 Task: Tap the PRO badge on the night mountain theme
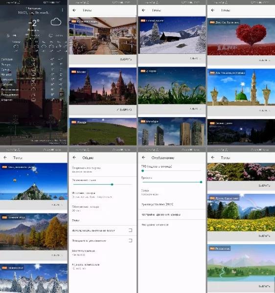click(212, 123)
